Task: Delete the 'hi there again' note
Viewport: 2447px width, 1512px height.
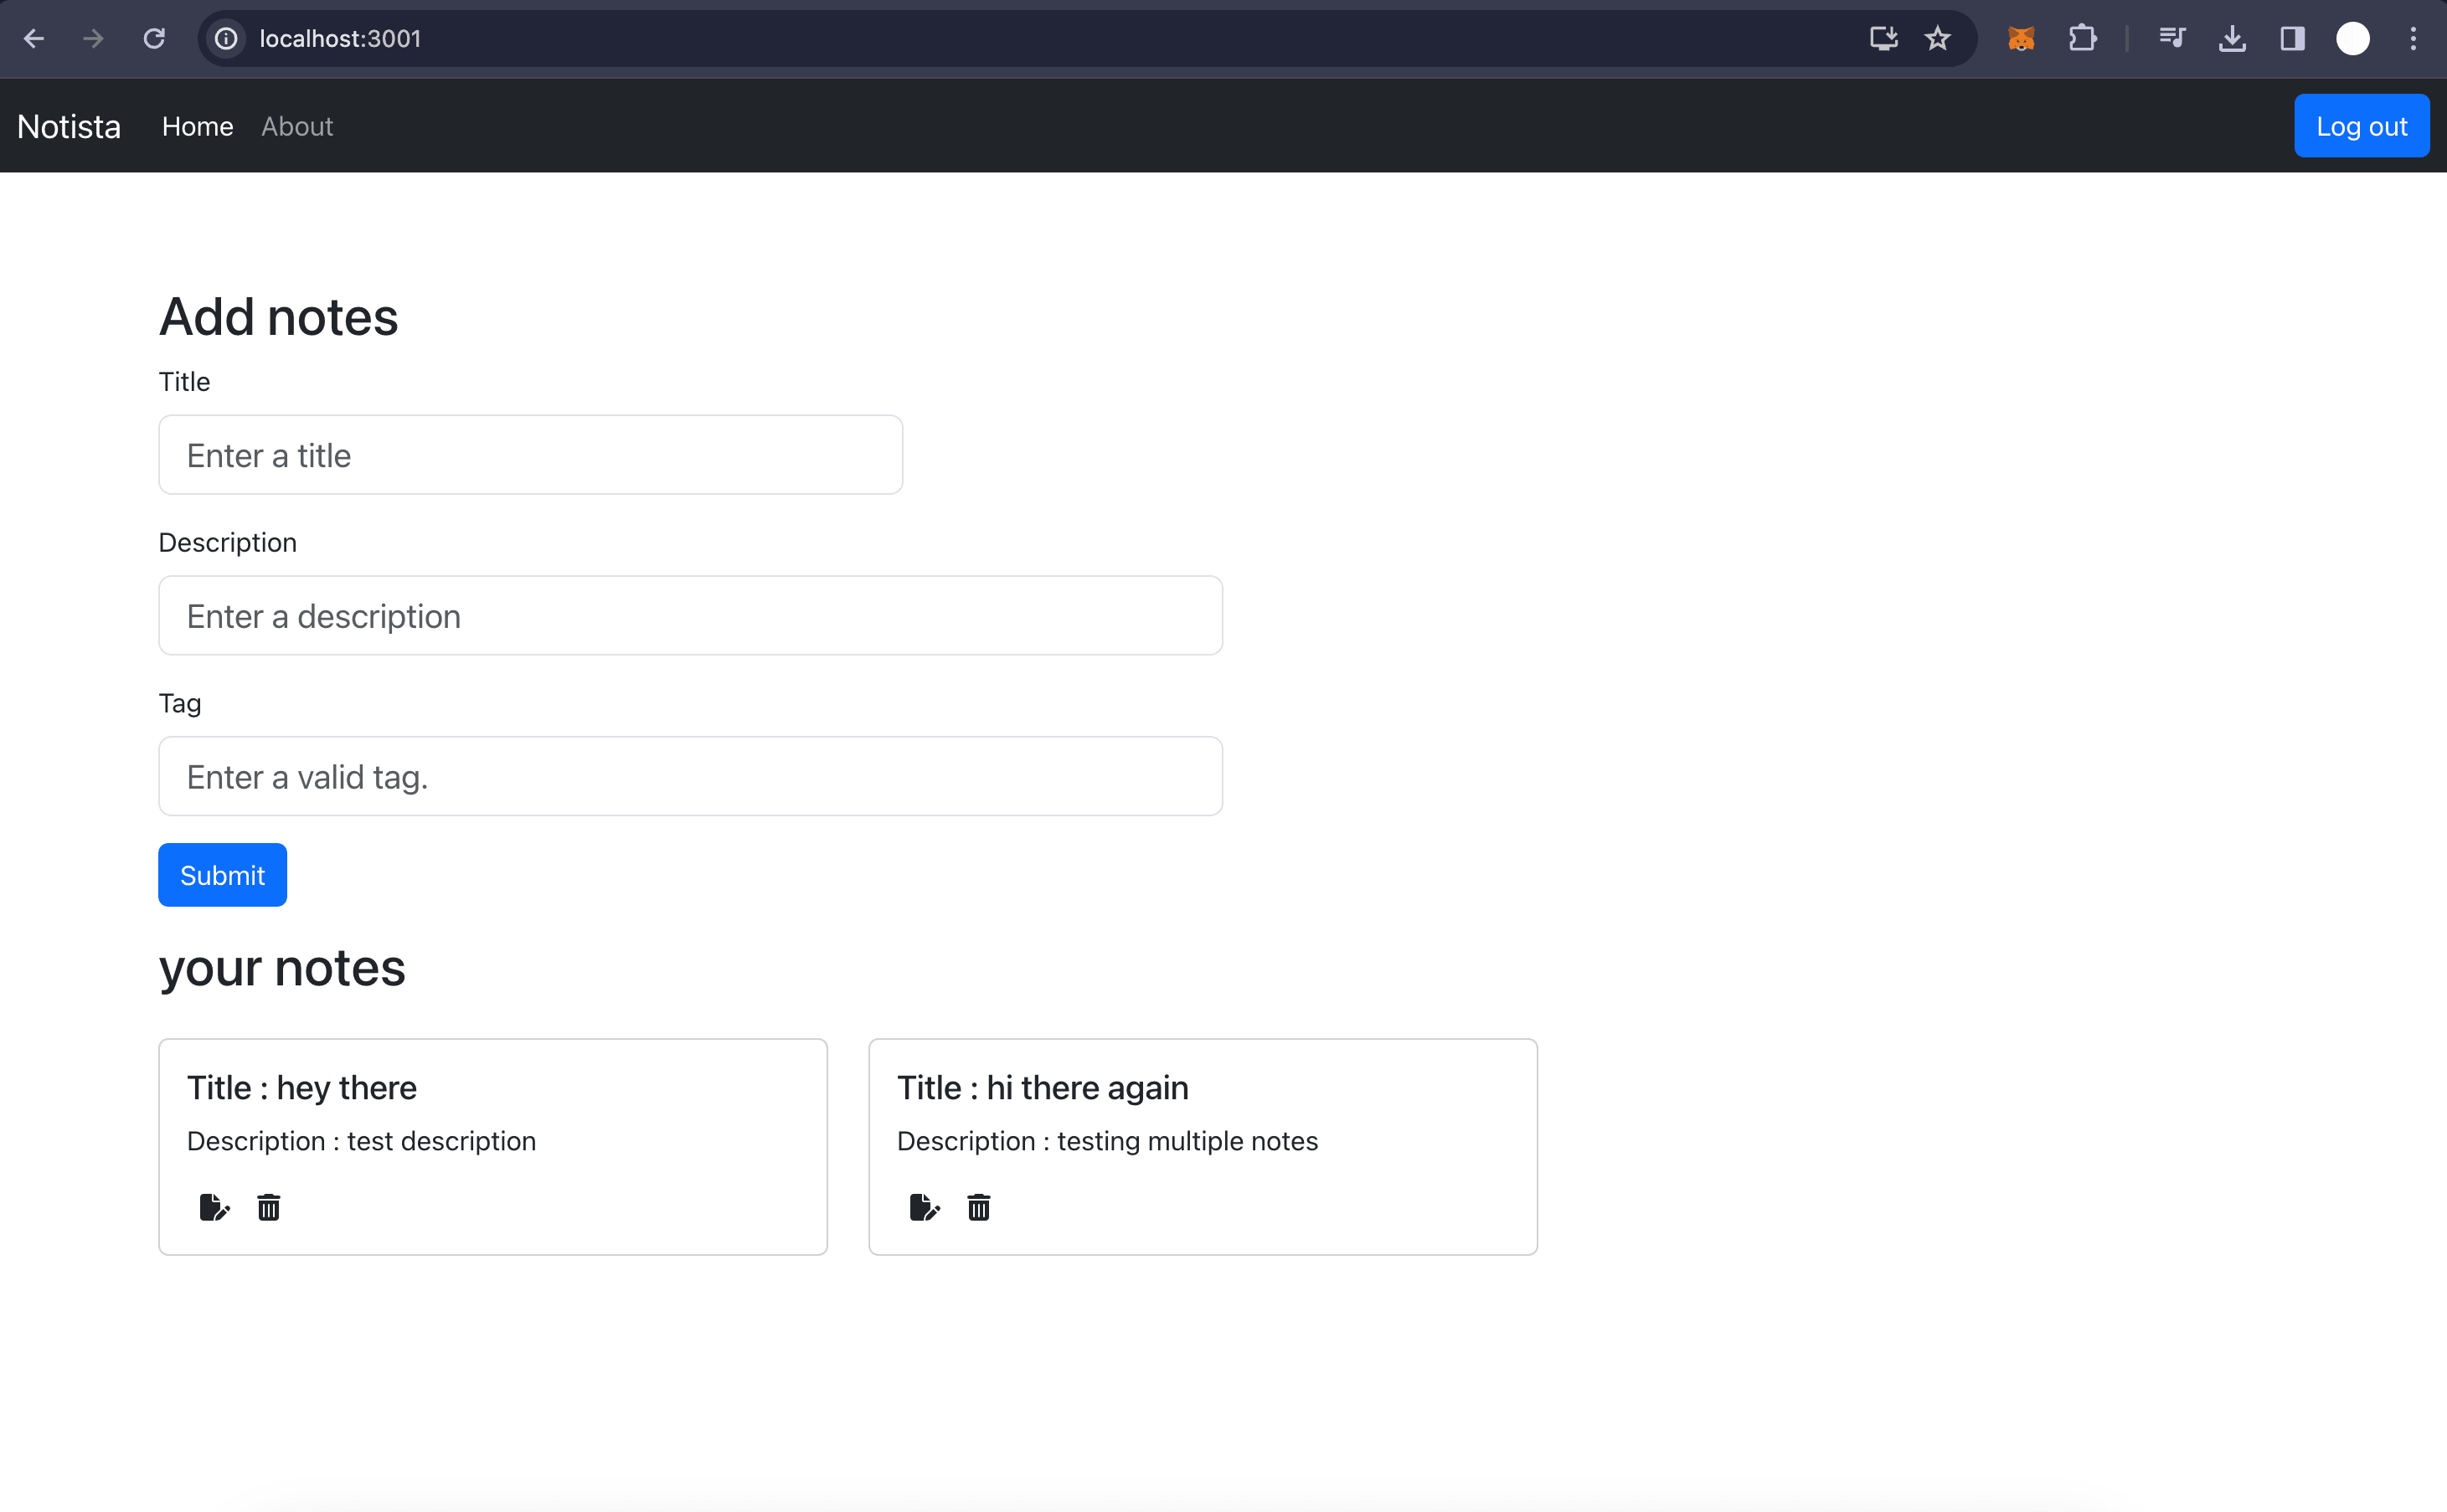Action: coord(978,1207)
